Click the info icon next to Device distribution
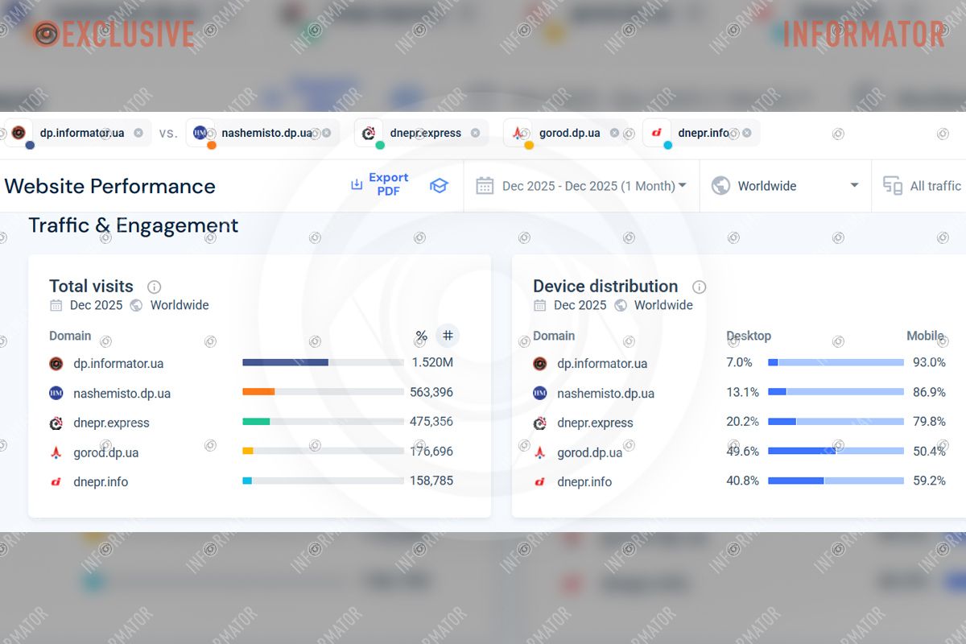 coord(700,287)
